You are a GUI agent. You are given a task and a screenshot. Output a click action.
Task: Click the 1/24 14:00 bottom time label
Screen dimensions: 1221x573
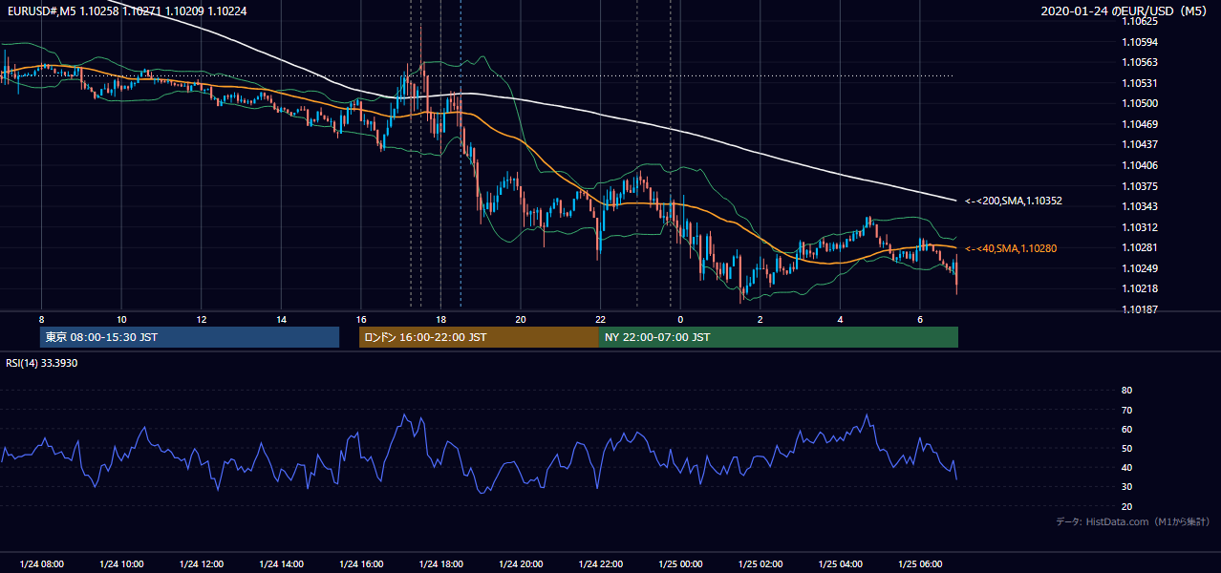281,564
